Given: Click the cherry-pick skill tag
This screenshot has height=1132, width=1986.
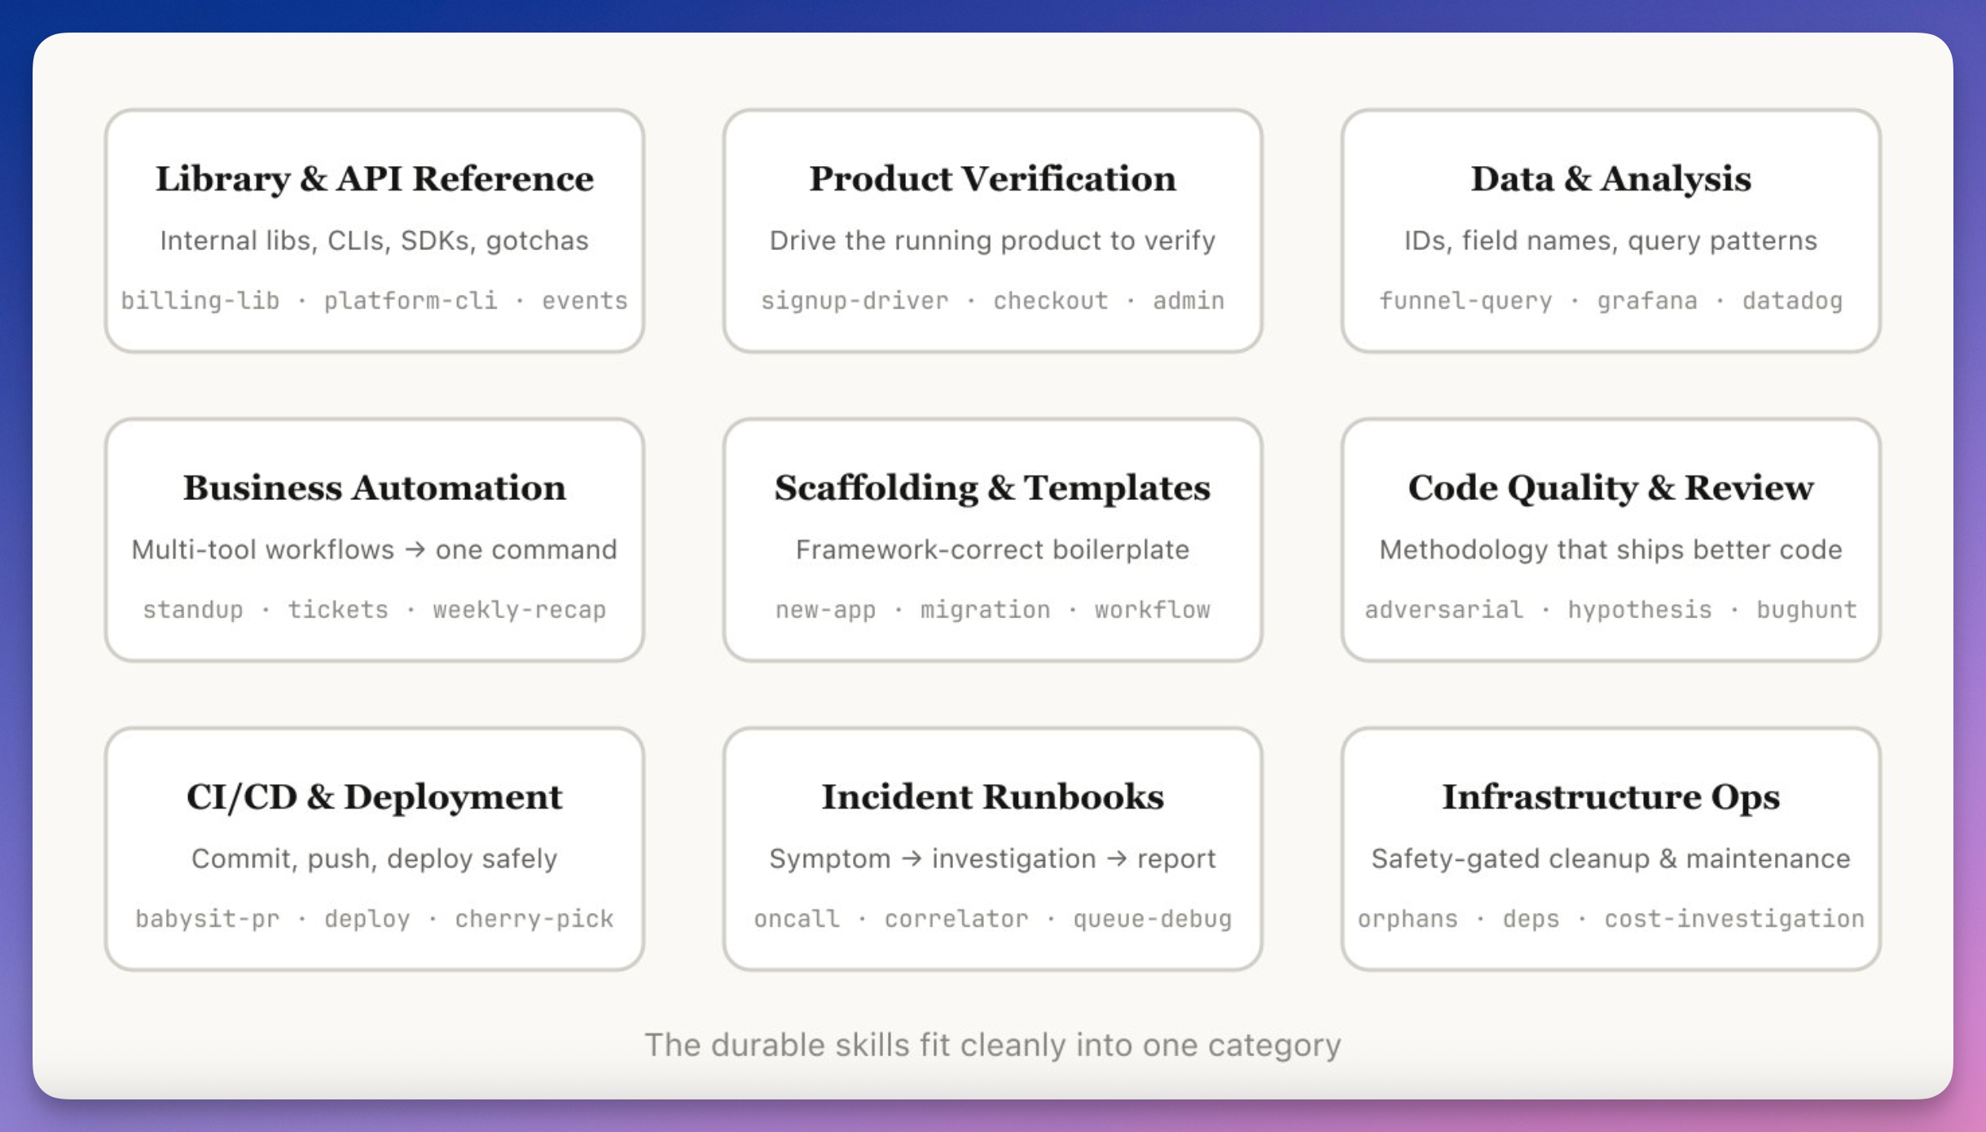Looking at the screenshot, I should coord(534,919).
